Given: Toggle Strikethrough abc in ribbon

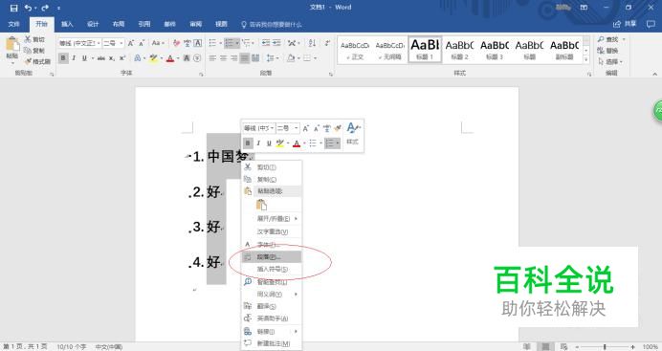Looking at the screenshot, I should point(101,58).
